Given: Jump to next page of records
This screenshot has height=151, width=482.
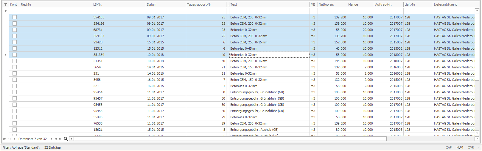Looking at the screenshot, I should (56, 139).
